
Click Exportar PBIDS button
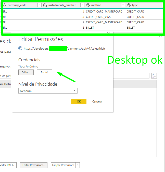[8, 165]
